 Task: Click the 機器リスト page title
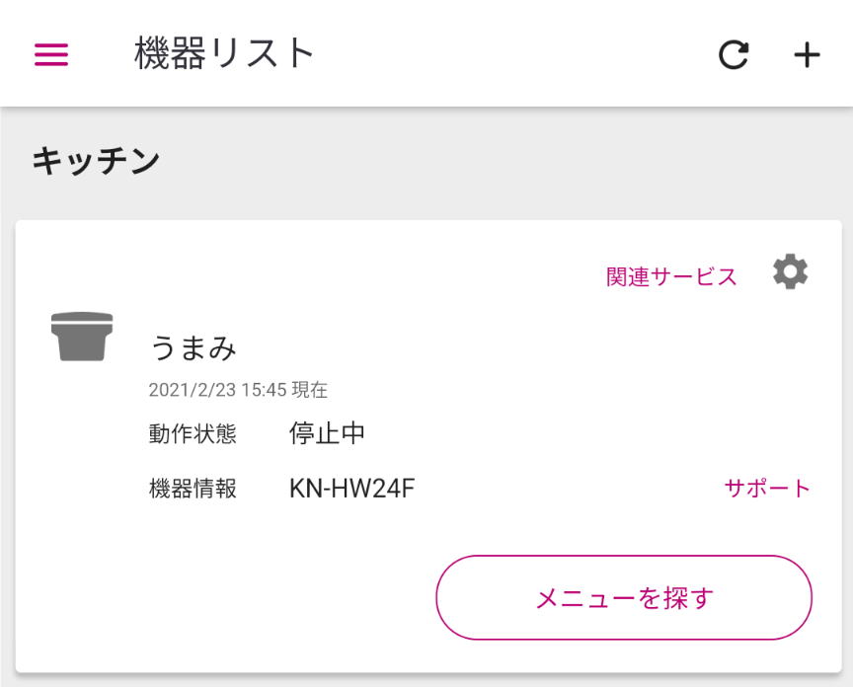[224, 53]
